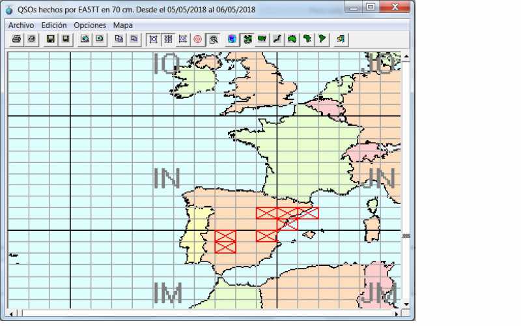
Task: Select the Africa map icon
Action: [x=307, y=39]
